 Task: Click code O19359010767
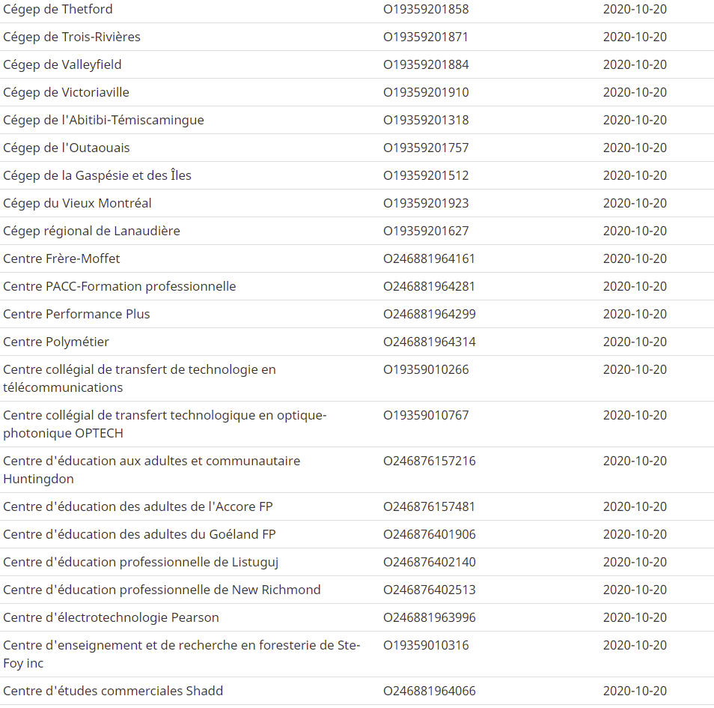(426, 415)
